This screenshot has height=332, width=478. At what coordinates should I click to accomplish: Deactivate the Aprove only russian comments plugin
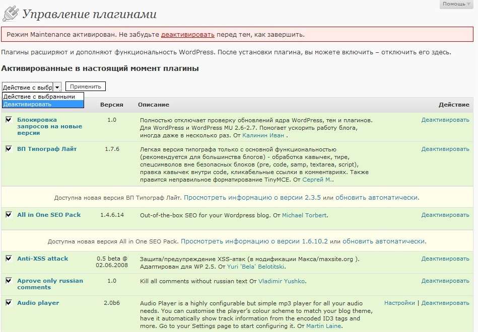click(445, 281)
